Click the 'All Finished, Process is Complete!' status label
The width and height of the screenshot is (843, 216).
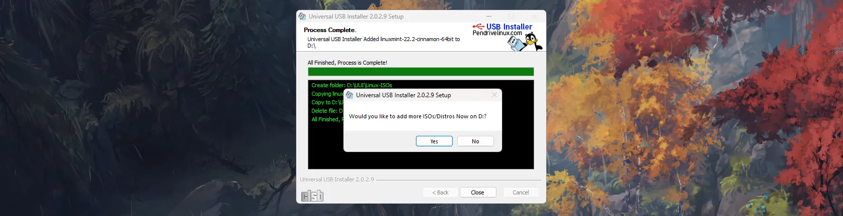[x=348, y=63]
